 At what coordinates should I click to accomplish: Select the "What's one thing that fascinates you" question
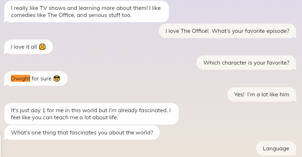[82, 133]
